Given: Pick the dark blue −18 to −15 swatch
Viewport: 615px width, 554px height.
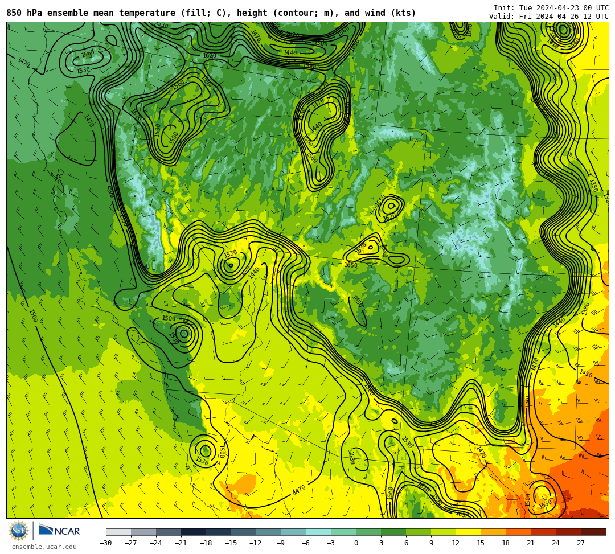Looking at the screenshot, I should click(x=219, y=532).
